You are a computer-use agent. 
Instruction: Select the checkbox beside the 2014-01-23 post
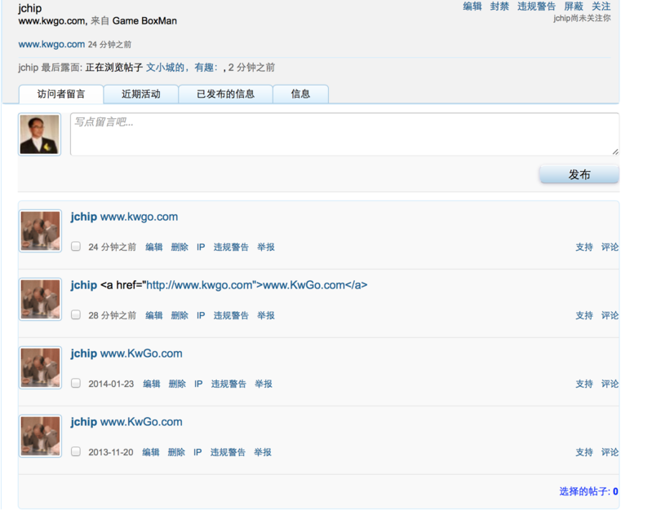[x=76, y=383]
